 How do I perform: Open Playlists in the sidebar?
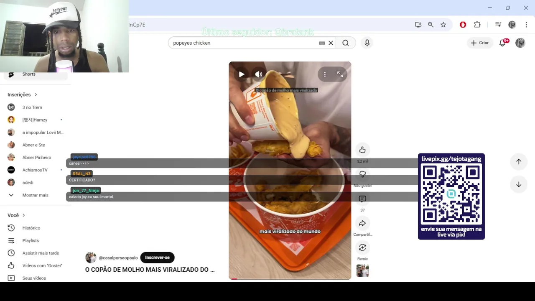tap(36, 240)
